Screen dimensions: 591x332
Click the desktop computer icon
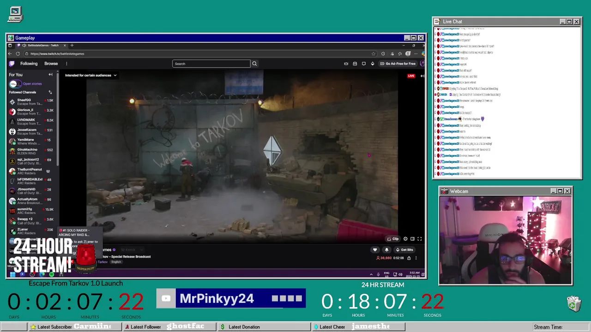(x=15, y=14)
